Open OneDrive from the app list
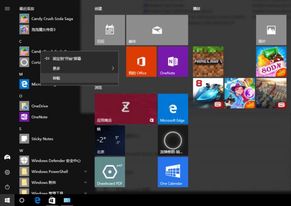The image size is (291, 206). (34, 106)
